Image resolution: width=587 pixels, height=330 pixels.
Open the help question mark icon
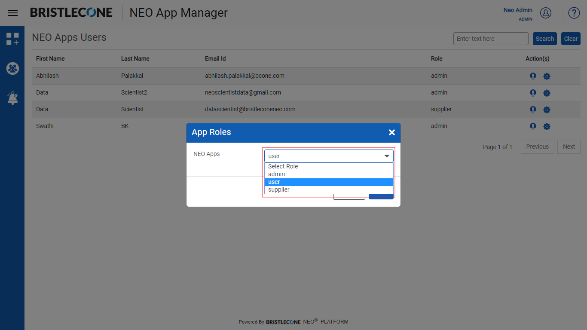pyautogui.click(x=574, y=13)
